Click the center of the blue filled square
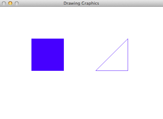This screenshot has width=163, height=119. point(47,55)
